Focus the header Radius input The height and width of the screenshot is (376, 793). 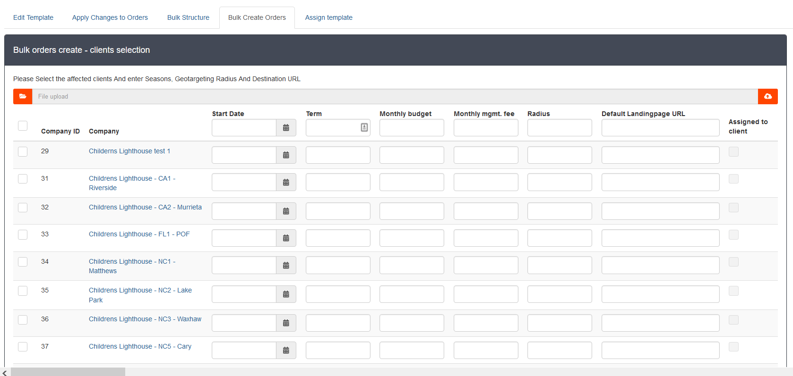click(x=560, y=128)
